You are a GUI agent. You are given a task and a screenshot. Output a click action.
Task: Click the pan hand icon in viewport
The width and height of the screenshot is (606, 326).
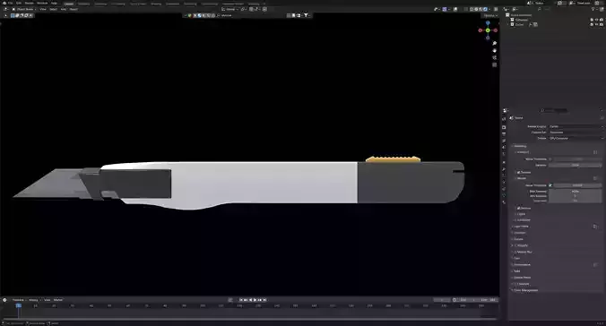point(494,50)
